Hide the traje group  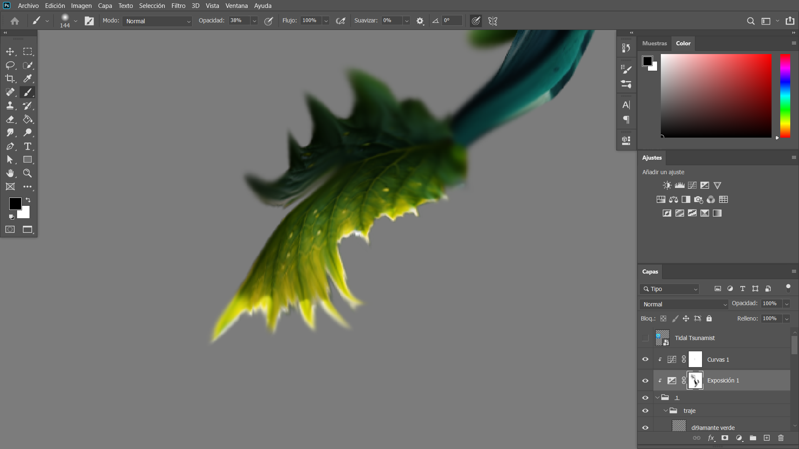click(x=645, y=411)
